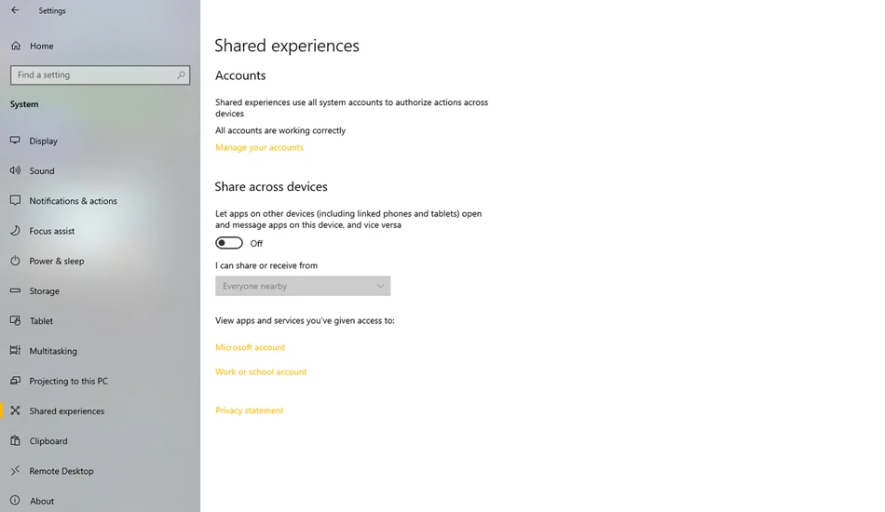Click the Shared experiences icon
Viewport: 885px width, 512px height.
[x=15, y=411]
